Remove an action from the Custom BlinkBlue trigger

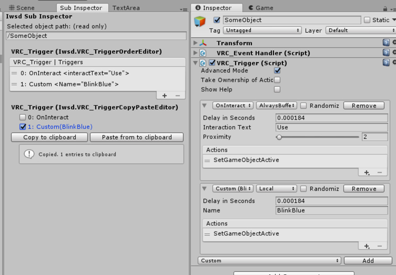(380, 246)
